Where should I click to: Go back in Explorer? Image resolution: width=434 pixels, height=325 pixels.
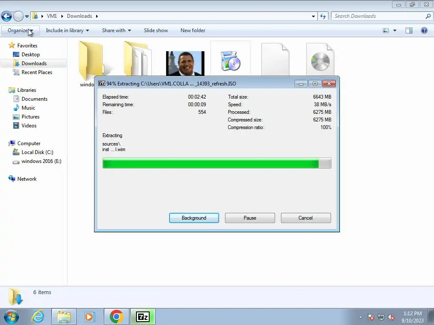(x=6, y=17)
